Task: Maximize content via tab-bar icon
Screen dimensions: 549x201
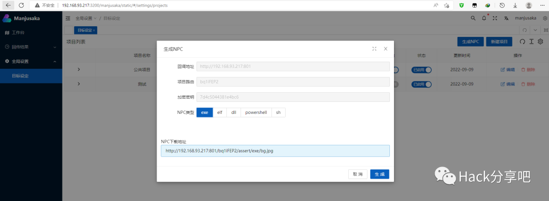Action: (x=545, y=30)
